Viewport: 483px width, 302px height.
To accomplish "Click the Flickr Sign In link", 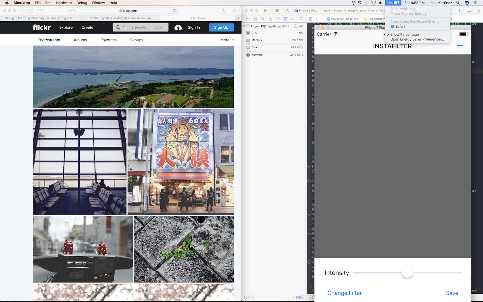I will point(194,27).
